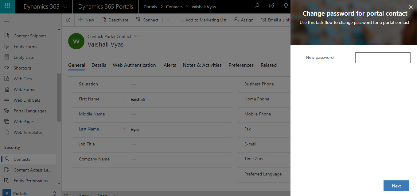Click the Content Access Levels icon
The width and height of the screenshot is (417, 196).
click(x=7, y=170)
